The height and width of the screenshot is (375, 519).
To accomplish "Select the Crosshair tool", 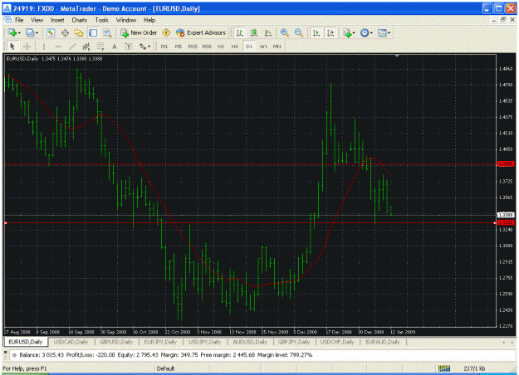I will [27, 46].
